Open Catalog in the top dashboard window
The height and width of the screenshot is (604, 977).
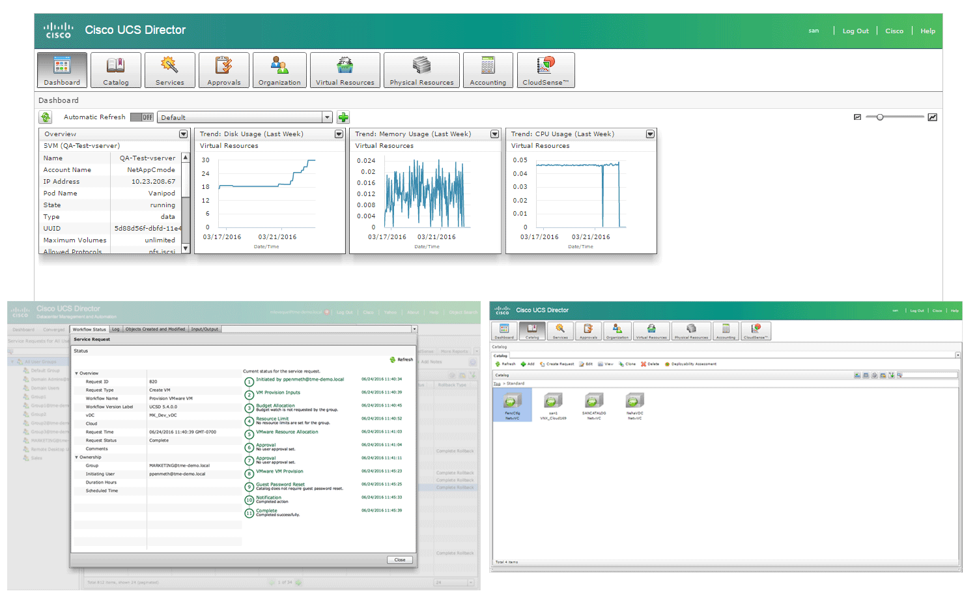[116, 70]
